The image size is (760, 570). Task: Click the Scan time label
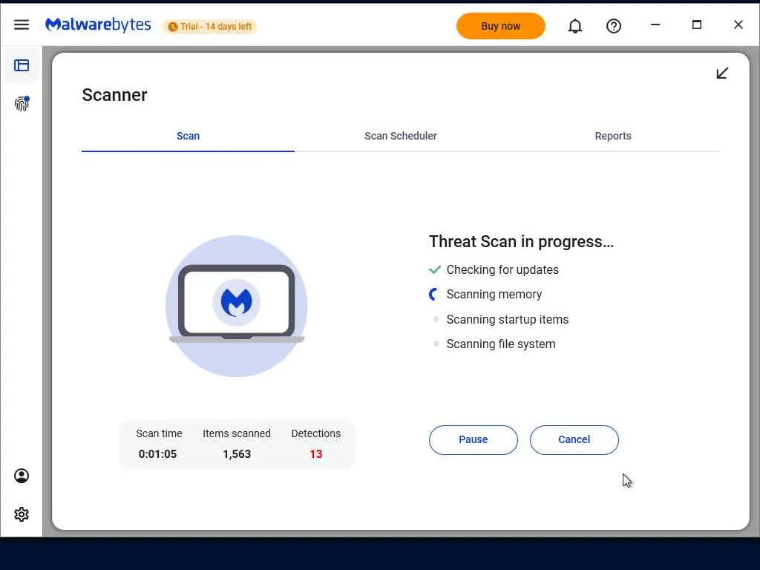[159, 433]
